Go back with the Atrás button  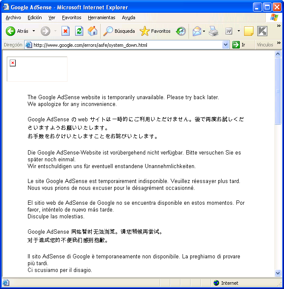17,31
